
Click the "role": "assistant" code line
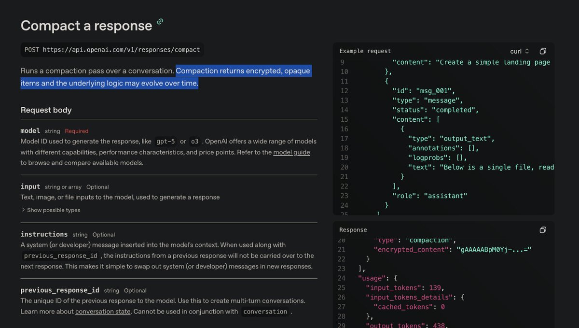click(430, 196)
